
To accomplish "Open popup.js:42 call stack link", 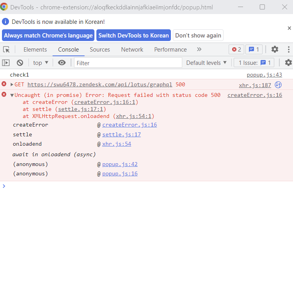I will click(x=120, y=164).
